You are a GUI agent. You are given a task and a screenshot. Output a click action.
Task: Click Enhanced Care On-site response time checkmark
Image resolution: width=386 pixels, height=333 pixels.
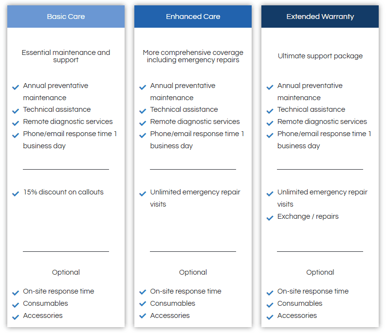pyautogui.click(x=143, y=292)
